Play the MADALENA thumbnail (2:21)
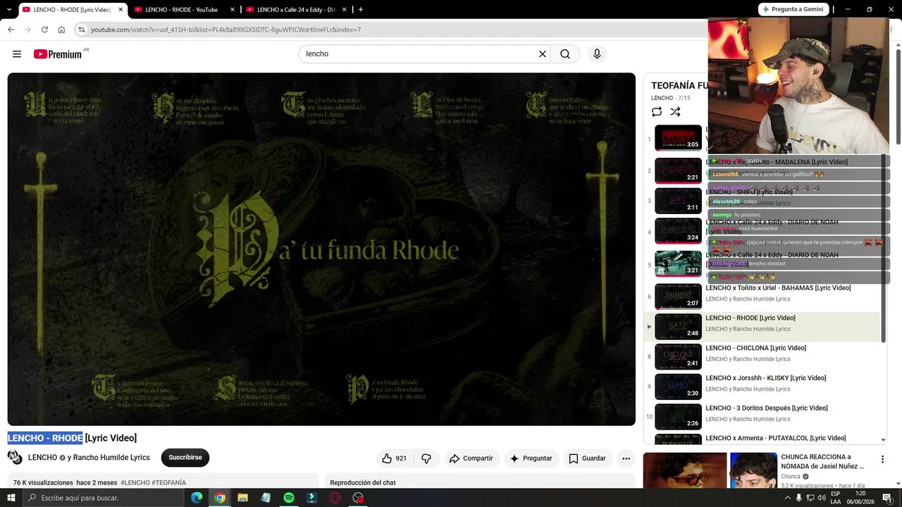902x507 pixels. pyautogui.click(x=678, y=170)
